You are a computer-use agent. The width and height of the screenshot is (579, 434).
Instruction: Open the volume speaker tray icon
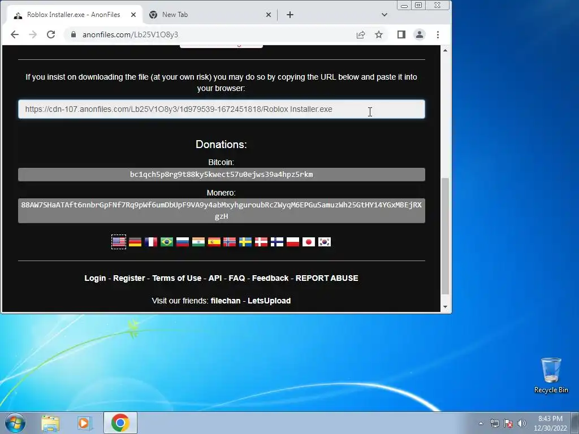521,423
